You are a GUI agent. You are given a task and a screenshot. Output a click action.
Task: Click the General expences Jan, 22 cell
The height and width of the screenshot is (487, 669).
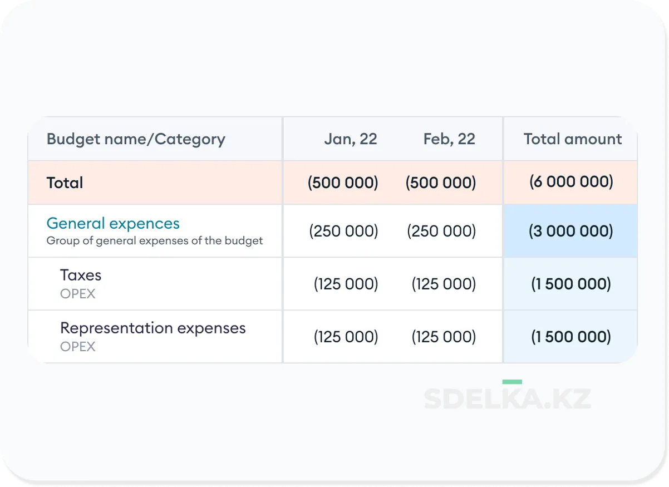pos(343,231)
